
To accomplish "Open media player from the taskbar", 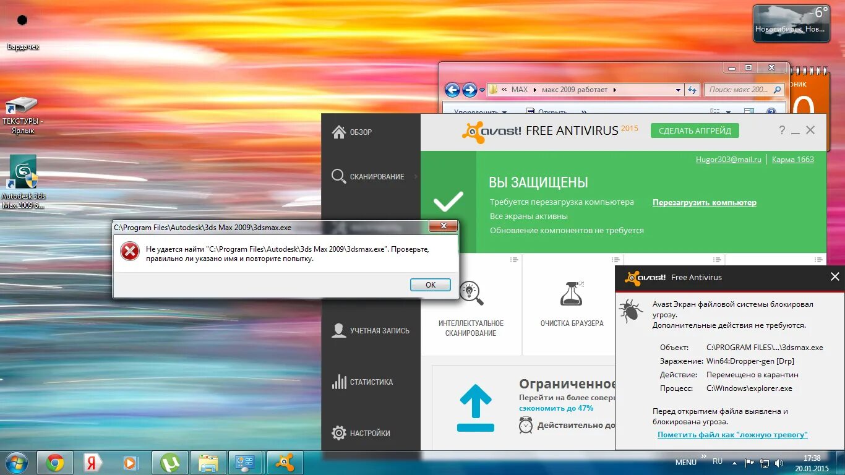I will coord(131,462).
